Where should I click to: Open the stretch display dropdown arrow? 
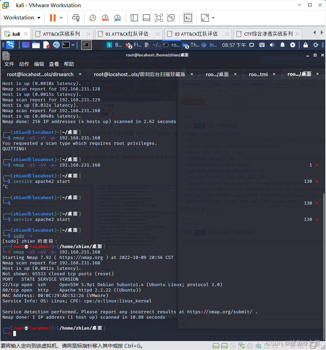point(213,18)
